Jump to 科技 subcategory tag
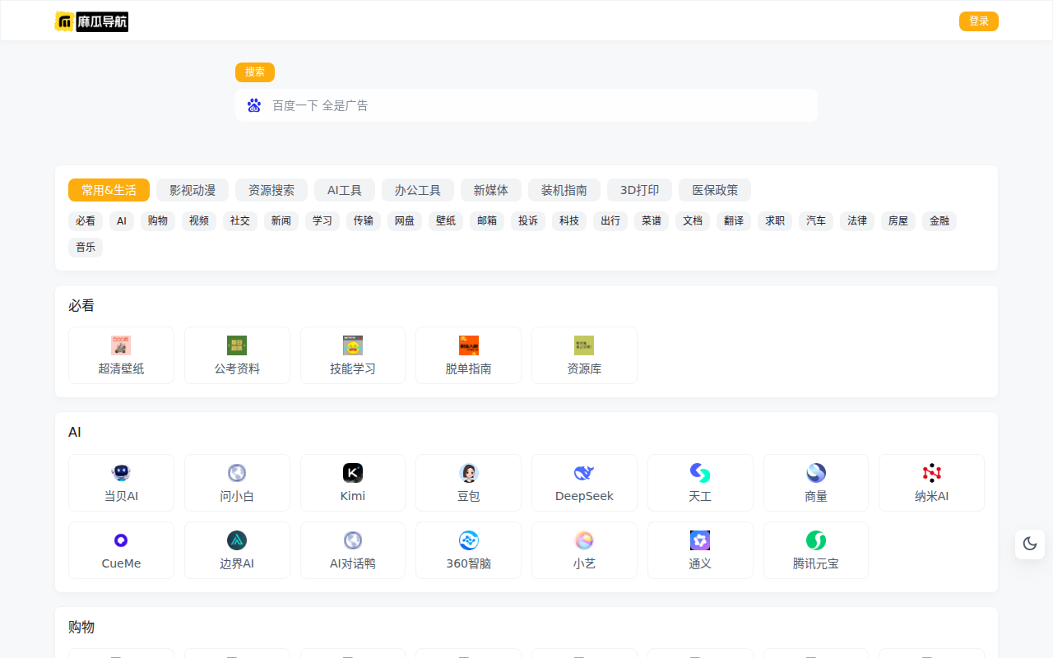The height and width of the screenshot is (658, 1053). (x=569, y=221)
